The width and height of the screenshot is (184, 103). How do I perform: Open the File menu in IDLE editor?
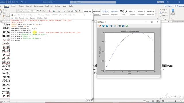pos(12,18)
